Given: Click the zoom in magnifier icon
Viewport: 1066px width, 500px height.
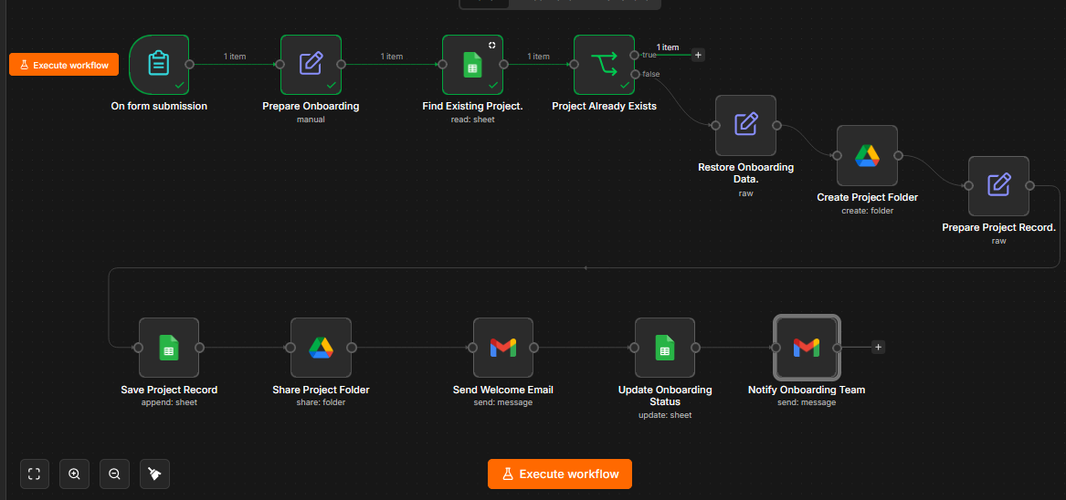Looking at the screenshot, I should (x=75, y=474).
